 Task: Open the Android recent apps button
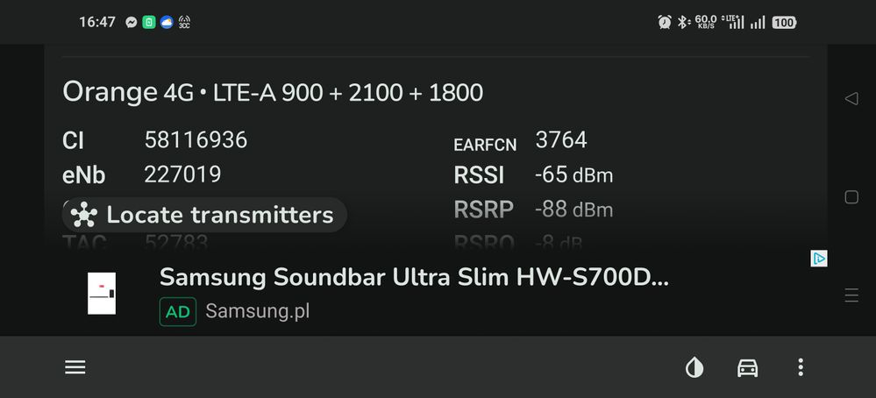(851, 295)
